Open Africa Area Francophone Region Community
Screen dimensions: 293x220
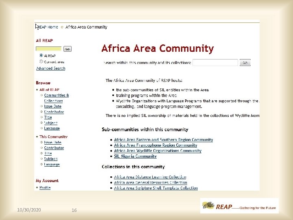[x=155, y=145]
